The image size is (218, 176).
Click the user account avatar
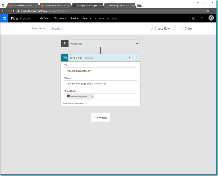point(211,18)
